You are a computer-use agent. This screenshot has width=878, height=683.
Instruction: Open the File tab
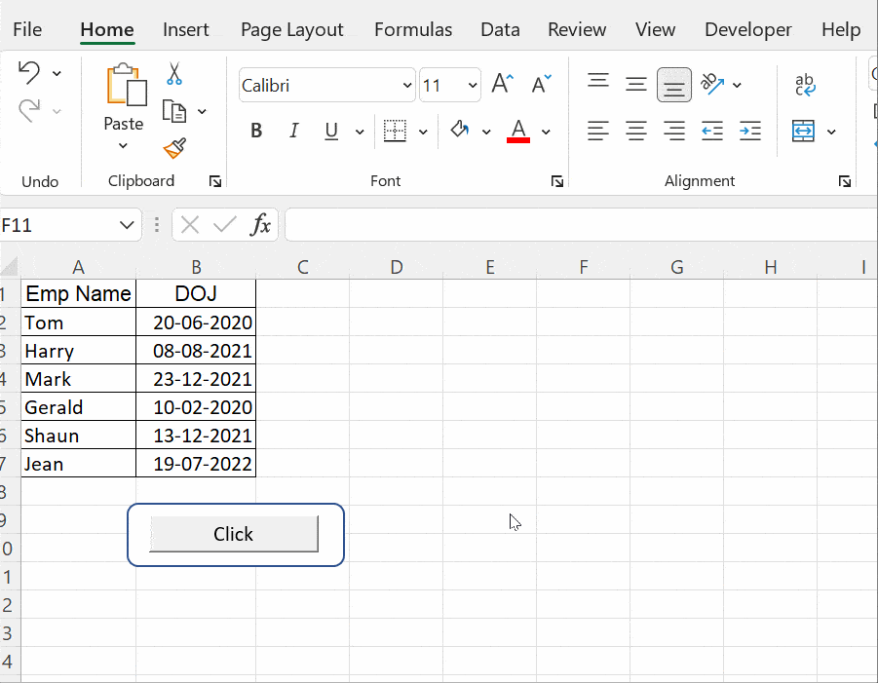tap(27, 29)
